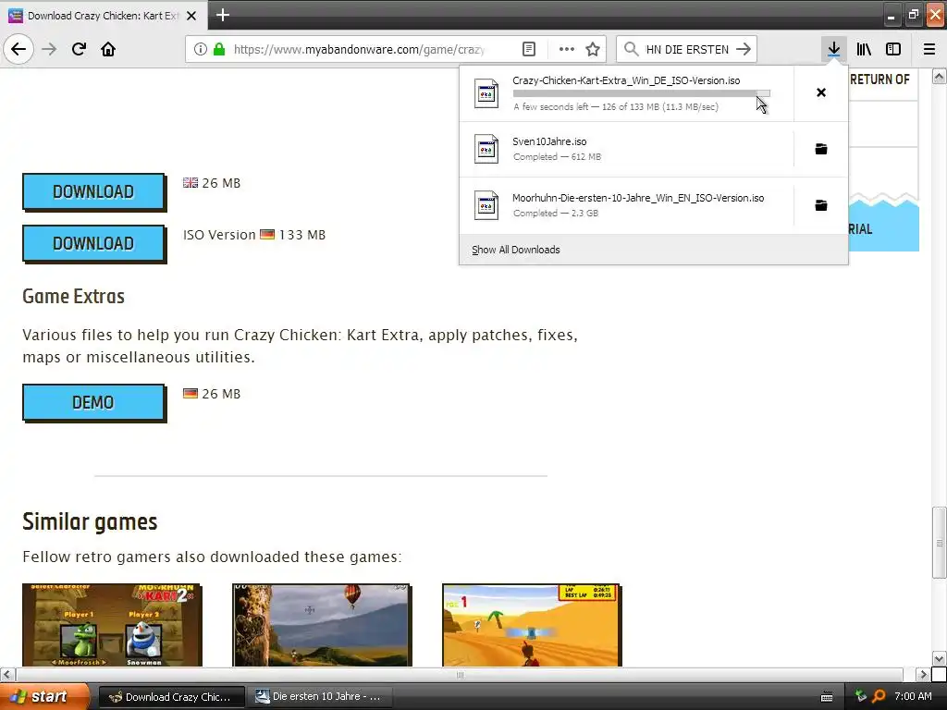Open the Kart 2 similar game thumbnail
Viewport: 947px width, 710px height.
[112, 626]
